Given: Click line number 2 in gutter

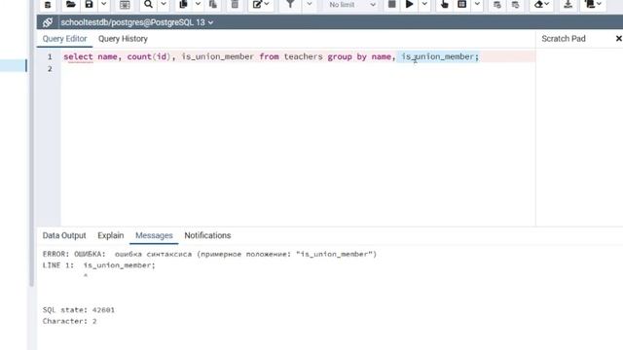Looking at the screenshot, I should pos(50,69).
